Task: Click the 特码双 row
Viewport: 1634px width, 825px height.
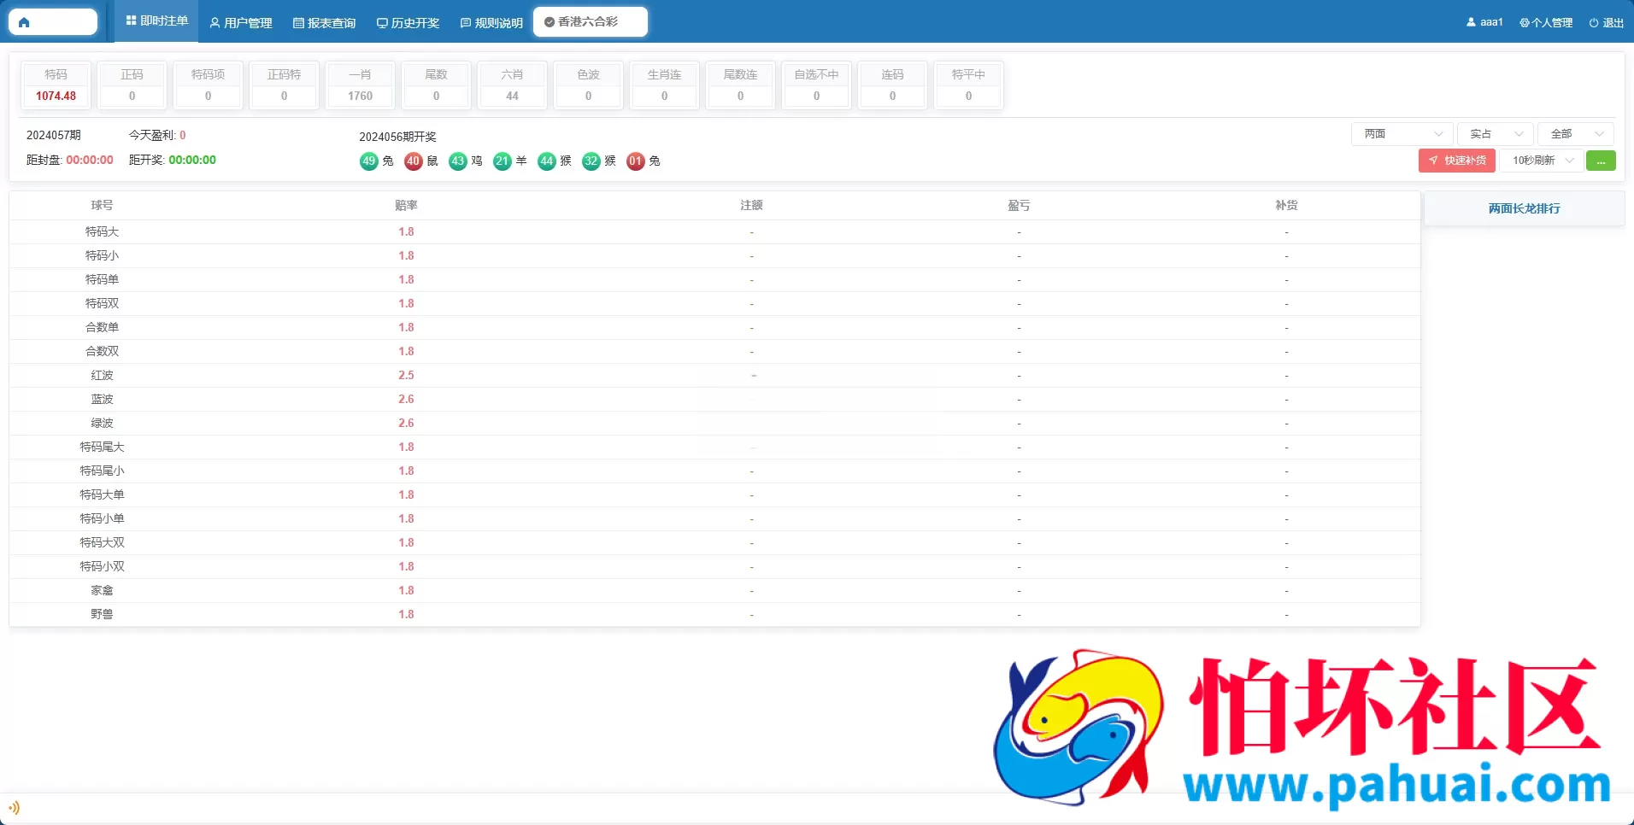Action: click(x=714, y=304)
